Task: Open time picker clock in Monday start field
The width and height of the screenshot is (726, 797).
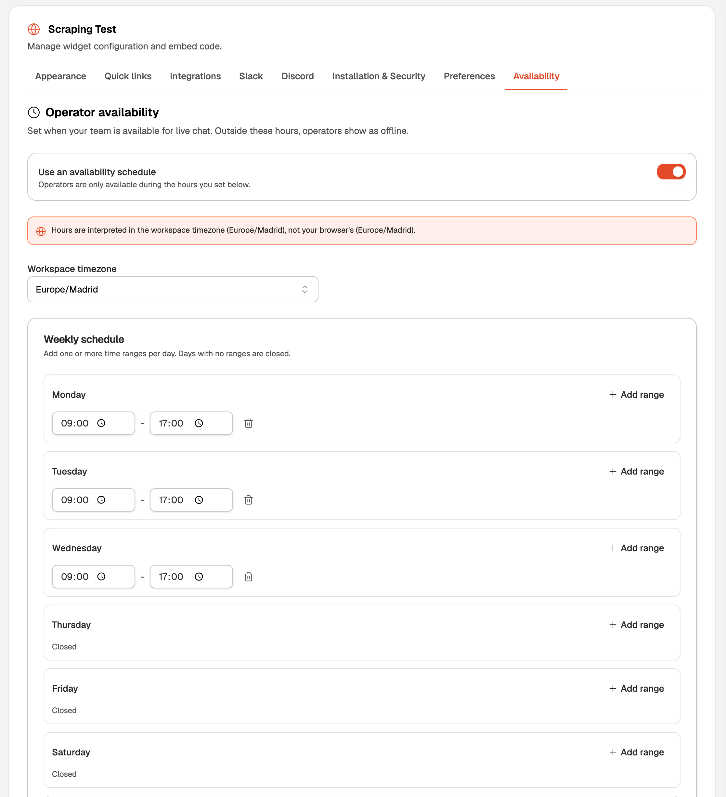Action: tap(101, 424)
